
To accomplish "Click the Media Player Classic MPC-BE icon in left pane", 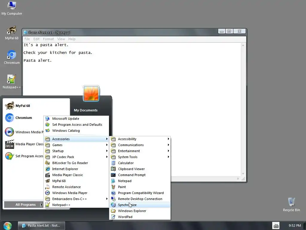I will (x=9, y=144).
